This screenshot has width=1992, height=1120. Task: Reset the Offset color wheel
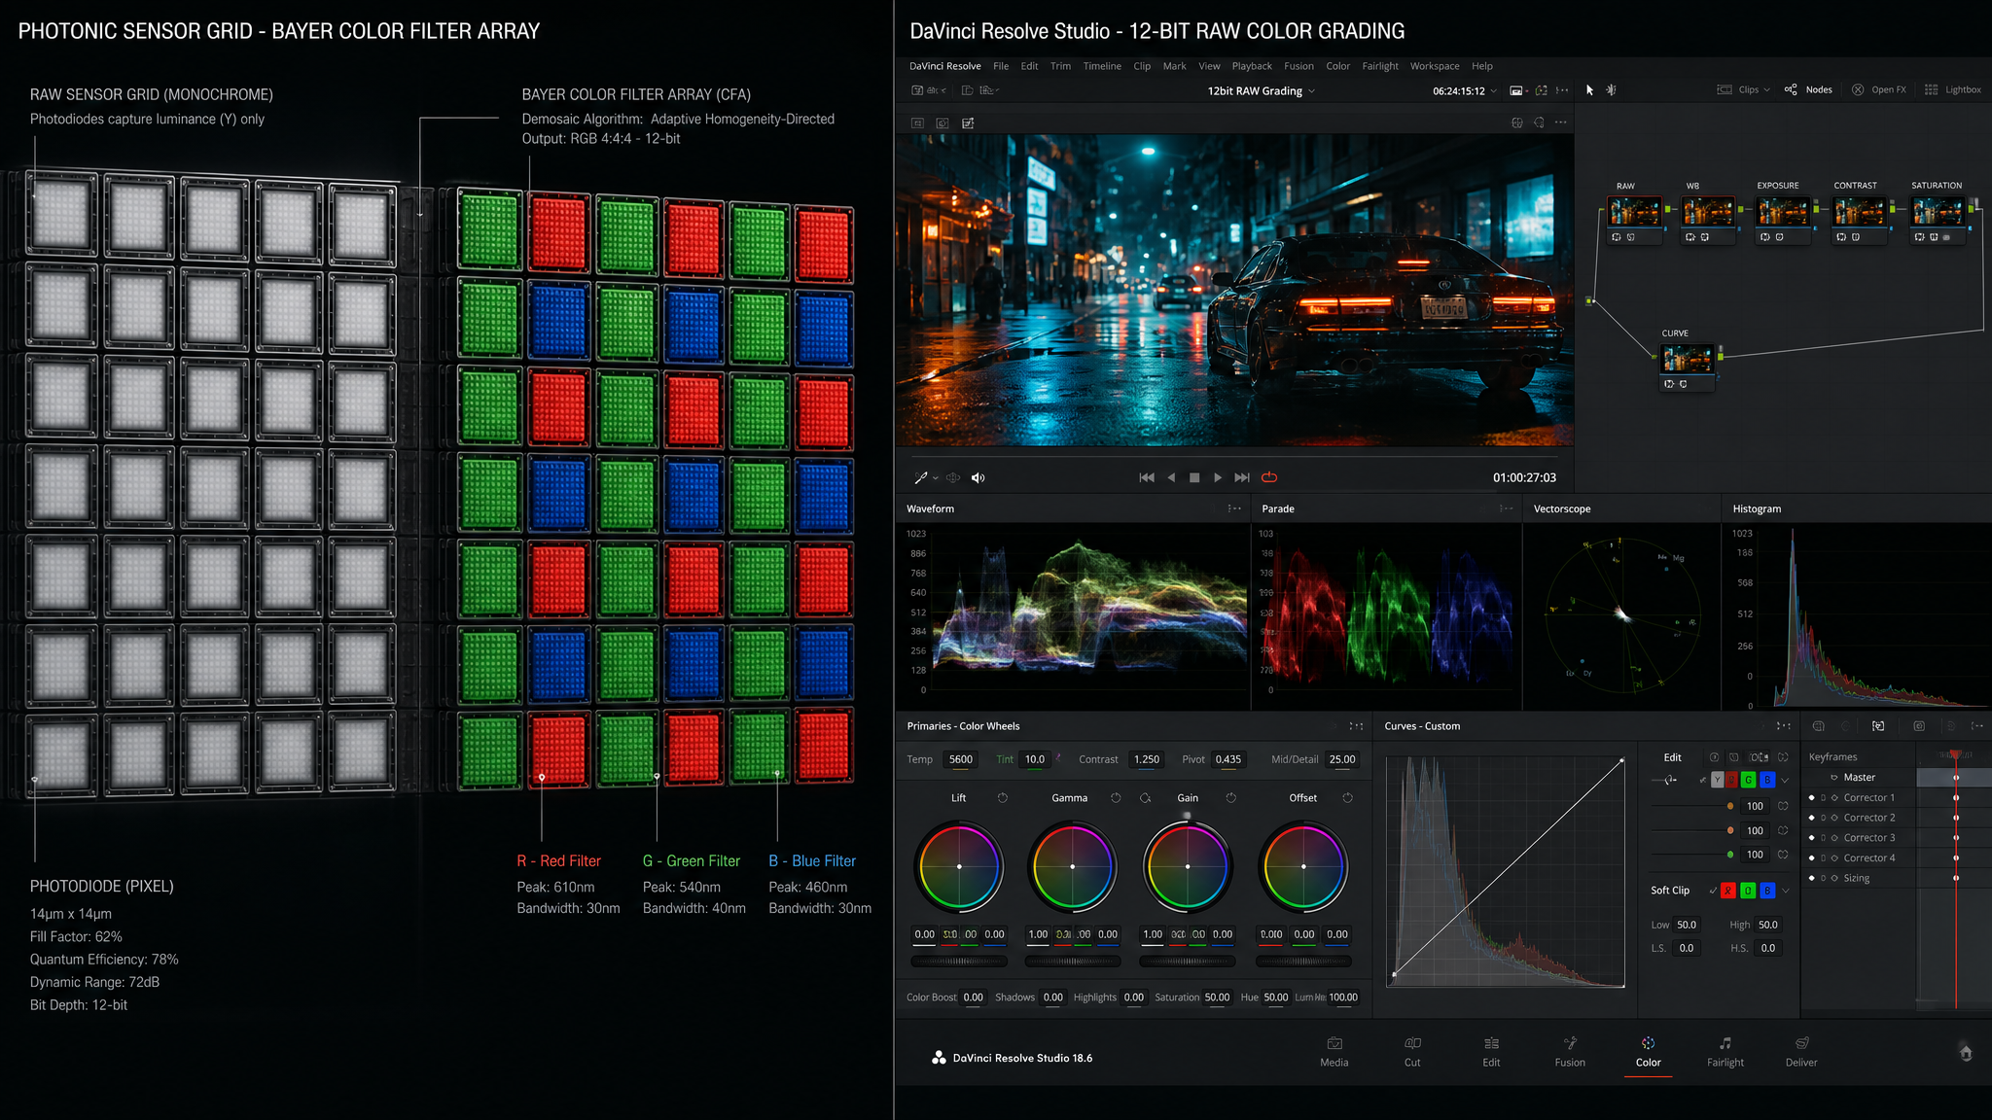(1347, 798)
